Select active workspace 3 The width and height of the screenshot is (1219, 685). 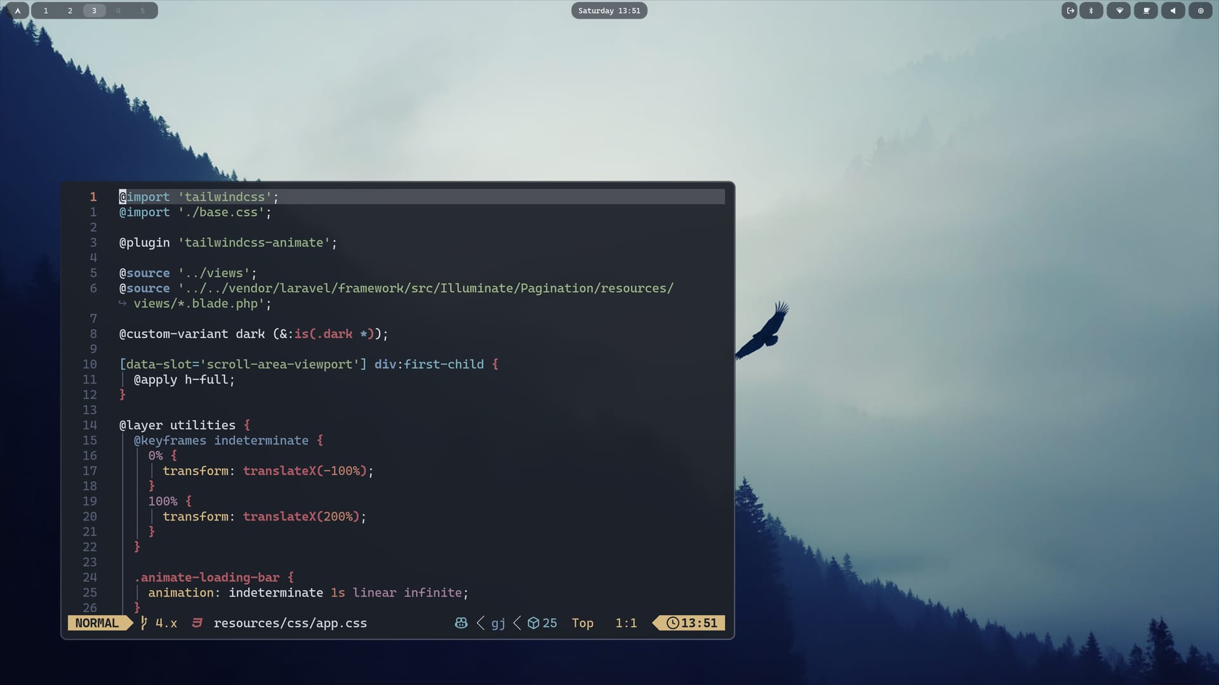(94, 11)
